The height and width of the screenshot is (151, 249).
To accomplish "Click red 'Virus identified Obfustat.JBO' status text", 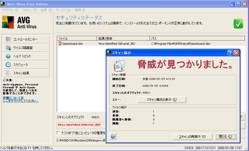I will point(79,125).
